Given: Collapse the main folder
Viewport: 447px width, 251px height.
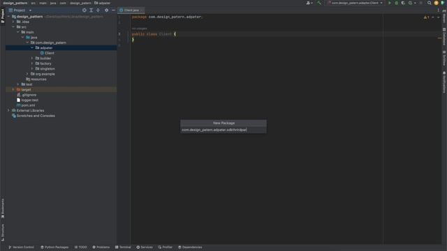Looking at the screenshot, I should point(18,32).
